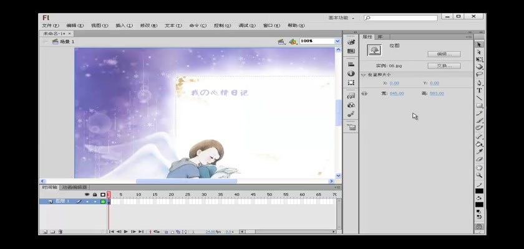Select the Eraser tool
Image resolution: width=524 pixels, height=249 pixels.
pos(479,159)
